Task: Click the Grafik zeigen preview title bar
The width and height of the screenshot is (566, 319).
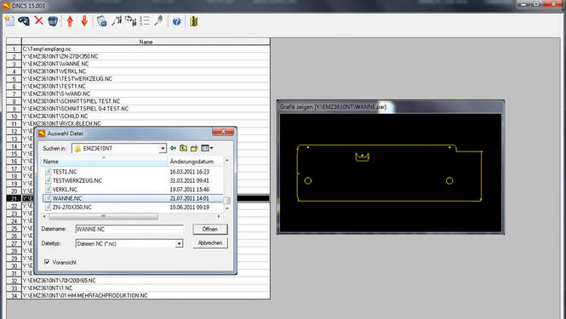Action: pos(390,107)
